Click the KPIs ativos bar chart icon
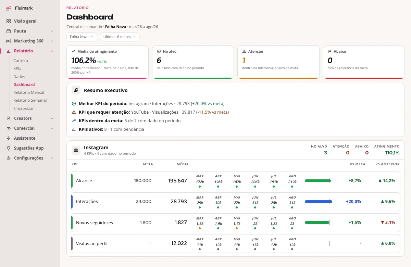Image resolution: width=411 pixels, height=267 pixels. click(x=74, y=129)
